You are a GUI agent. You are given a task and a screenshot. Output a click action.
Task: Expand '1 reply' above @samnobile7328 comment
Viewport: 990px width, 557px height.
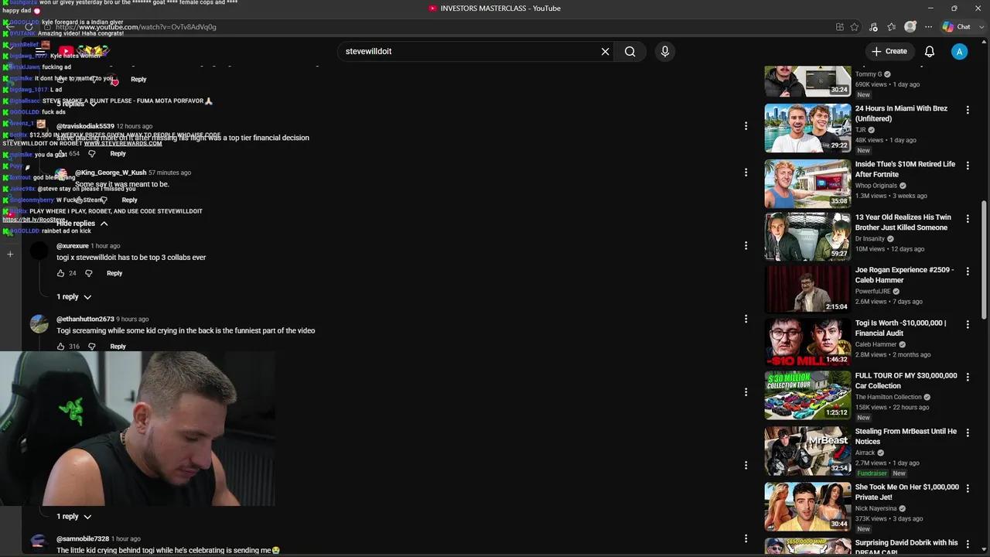tap(73, 516)
